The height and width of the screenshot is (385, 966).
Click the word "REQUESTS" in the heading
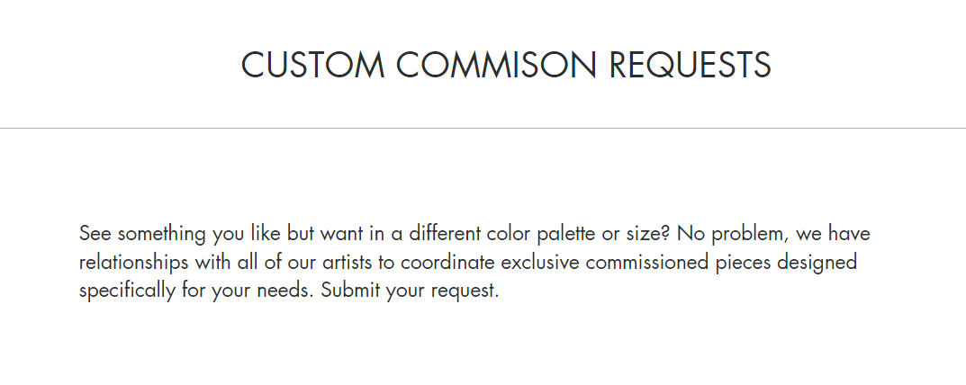tap(690, 66)
